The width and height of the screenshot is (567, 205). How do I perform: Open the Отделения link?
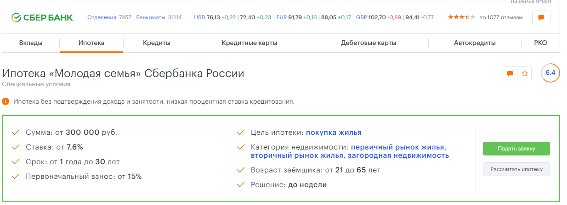(102, 17)
